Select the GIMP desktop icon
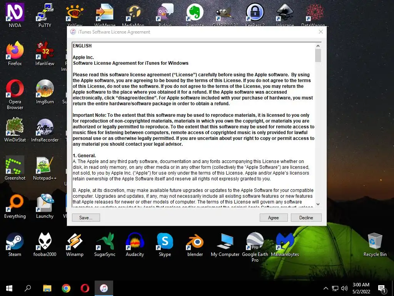 click(225, 15)
